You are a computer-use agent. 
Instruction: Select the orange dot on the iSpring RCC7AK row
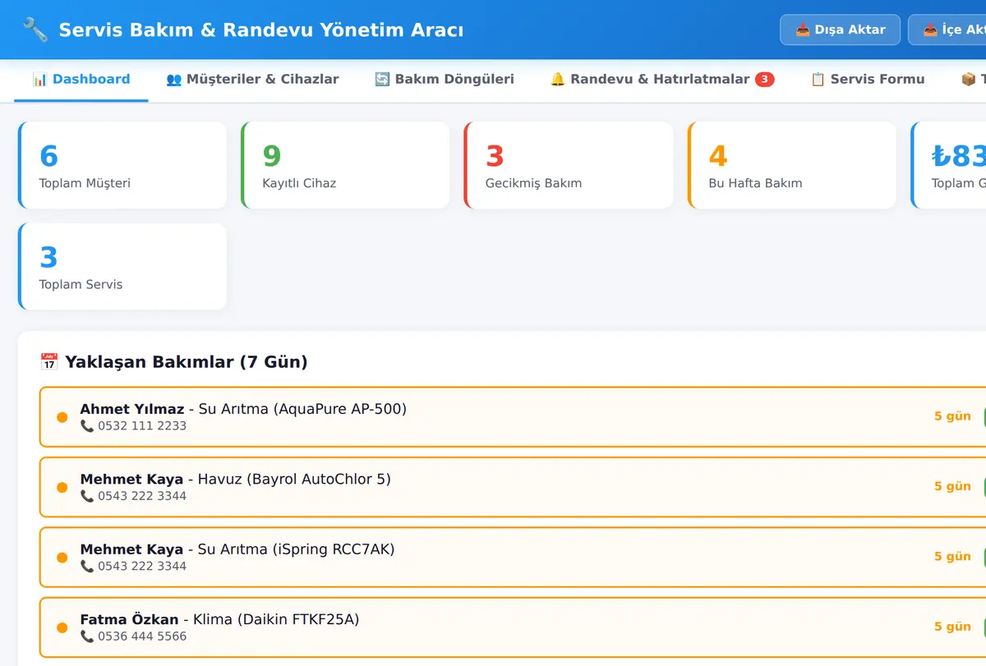pos(62,558)
